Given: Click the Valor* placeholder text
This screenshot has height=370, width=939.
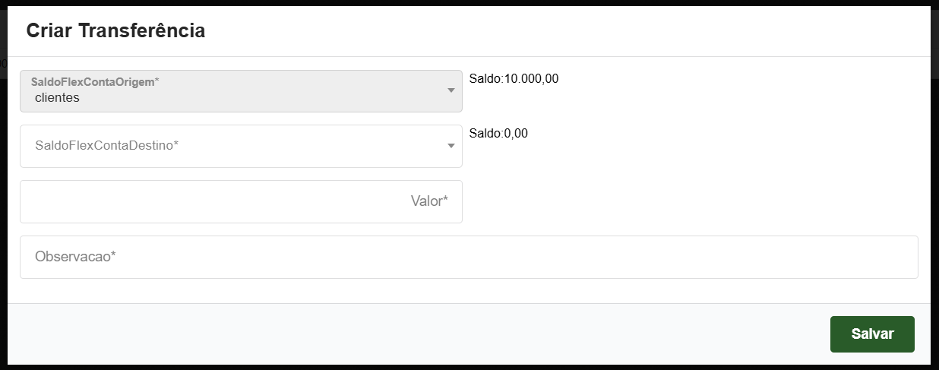Looking at the screenshot, I should point(429,201).
